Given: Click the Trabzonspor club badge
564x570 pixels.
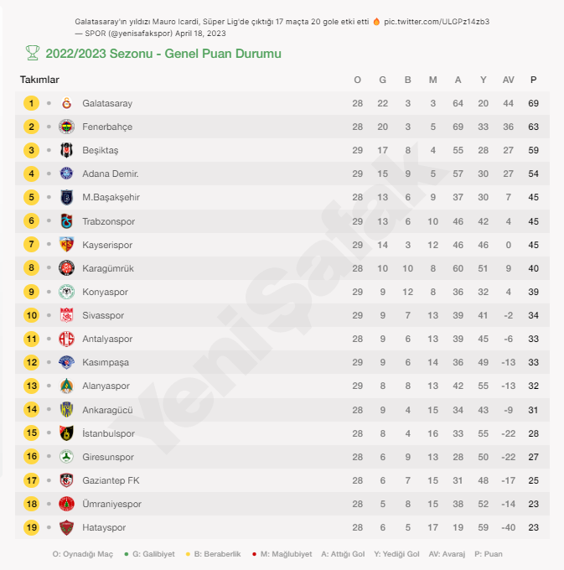Looking at the screenshot, I should 66,221.
